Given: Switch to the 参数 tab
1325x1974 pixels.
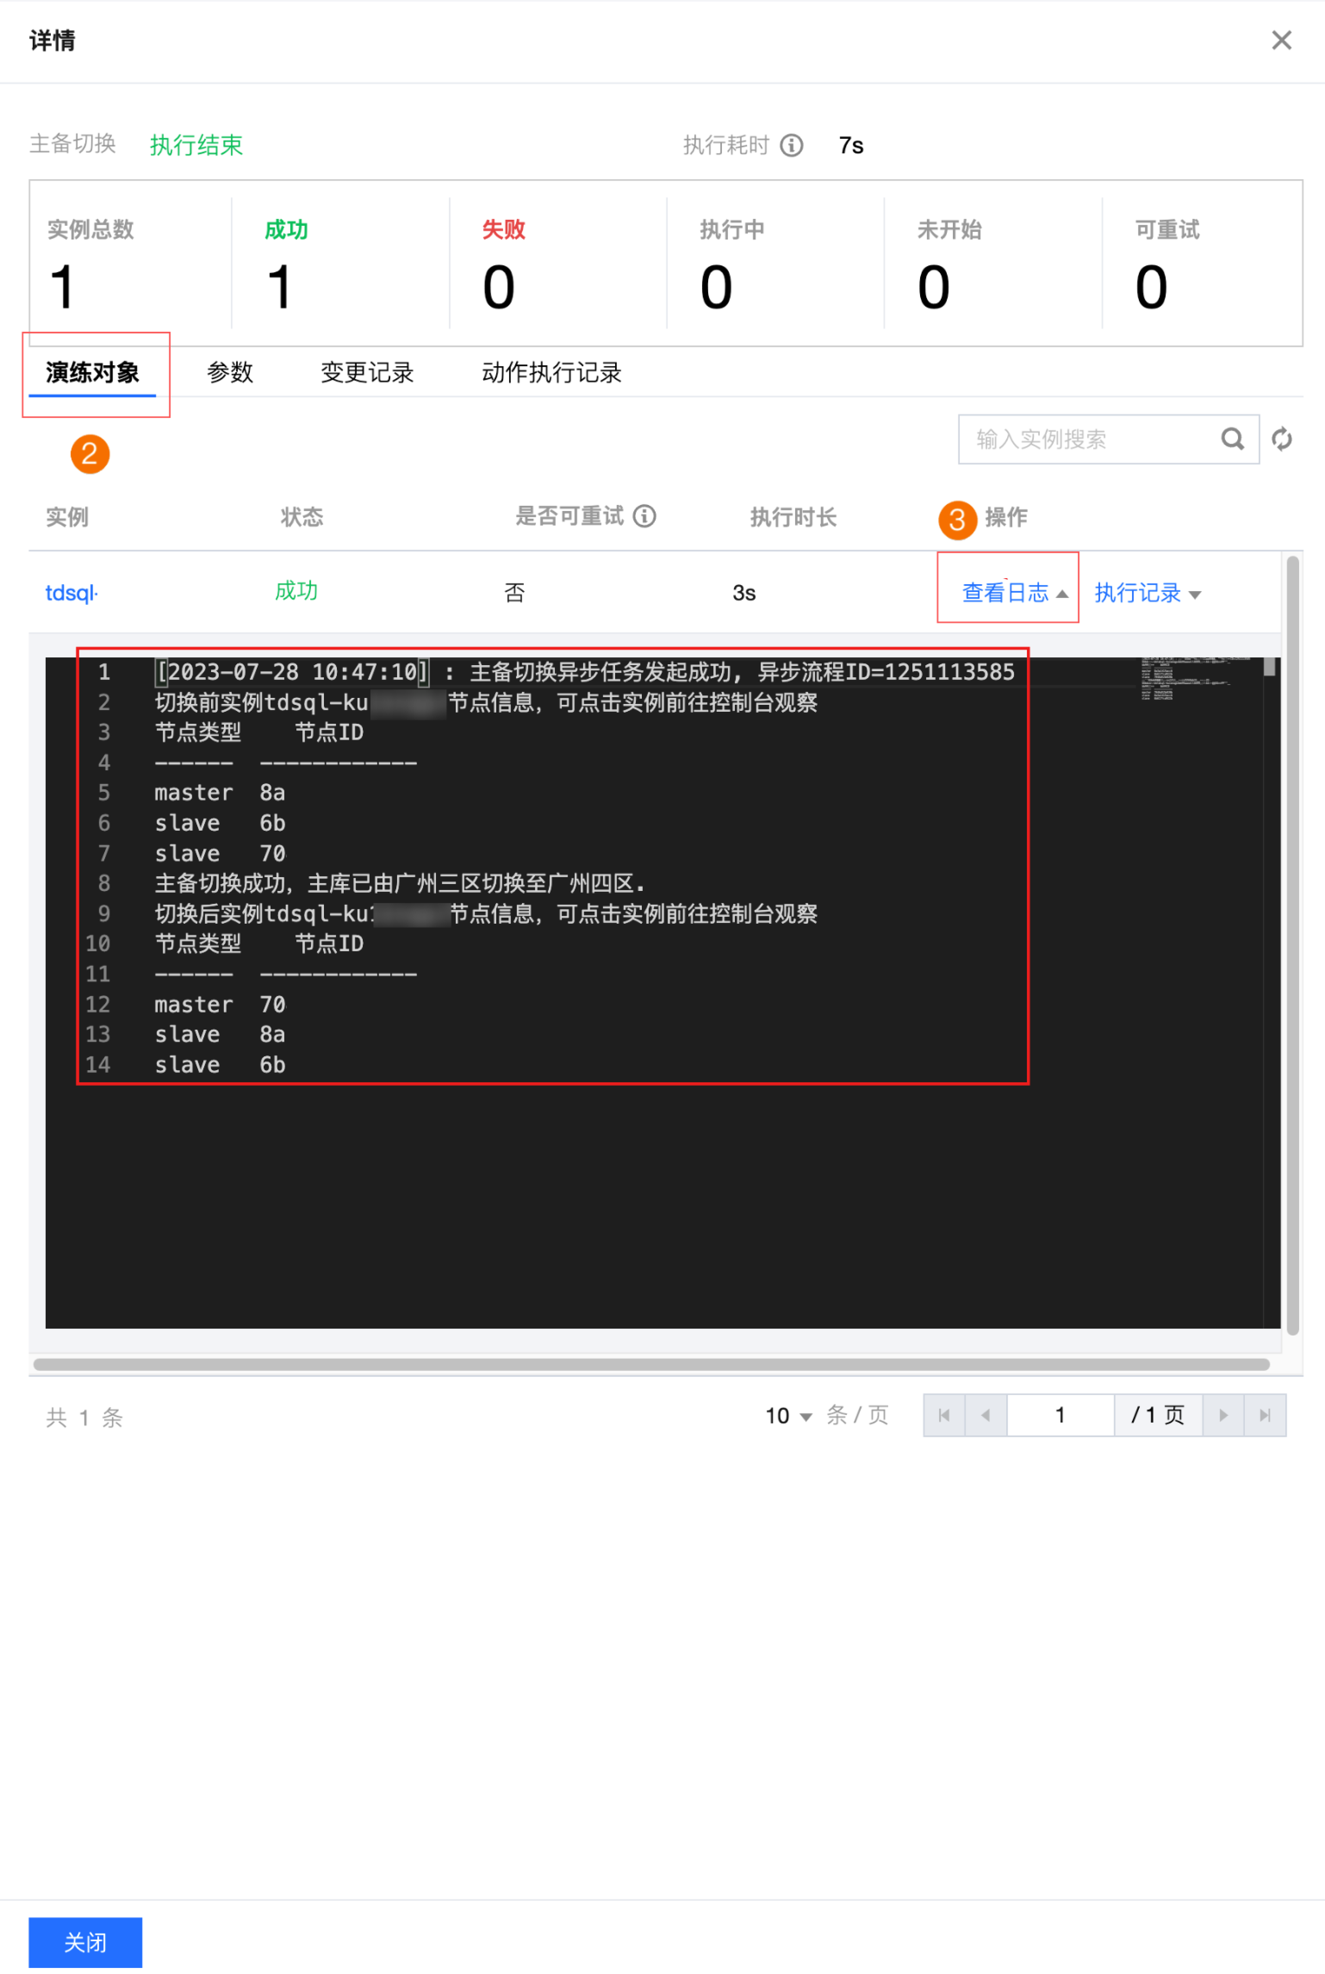Looking at the screenshot, I should coord(230,373).
